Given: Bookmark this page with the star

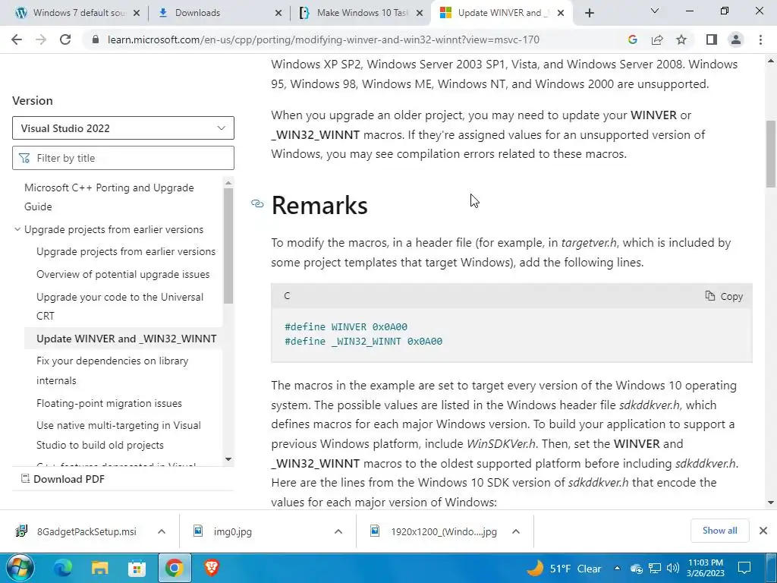Looking at the screenshot, I should tap(681, 39).
